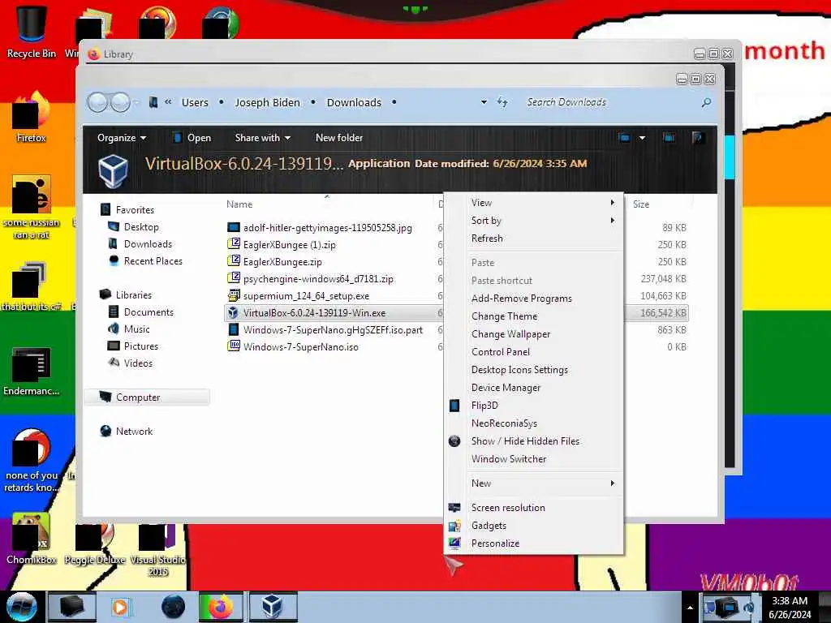Select Music under Libraries
The image size is (831, 623).
coord(136,329)
